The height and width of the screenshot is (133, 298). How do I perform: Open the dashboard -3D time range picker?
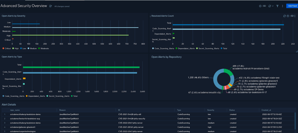click(x=262, y=6)
